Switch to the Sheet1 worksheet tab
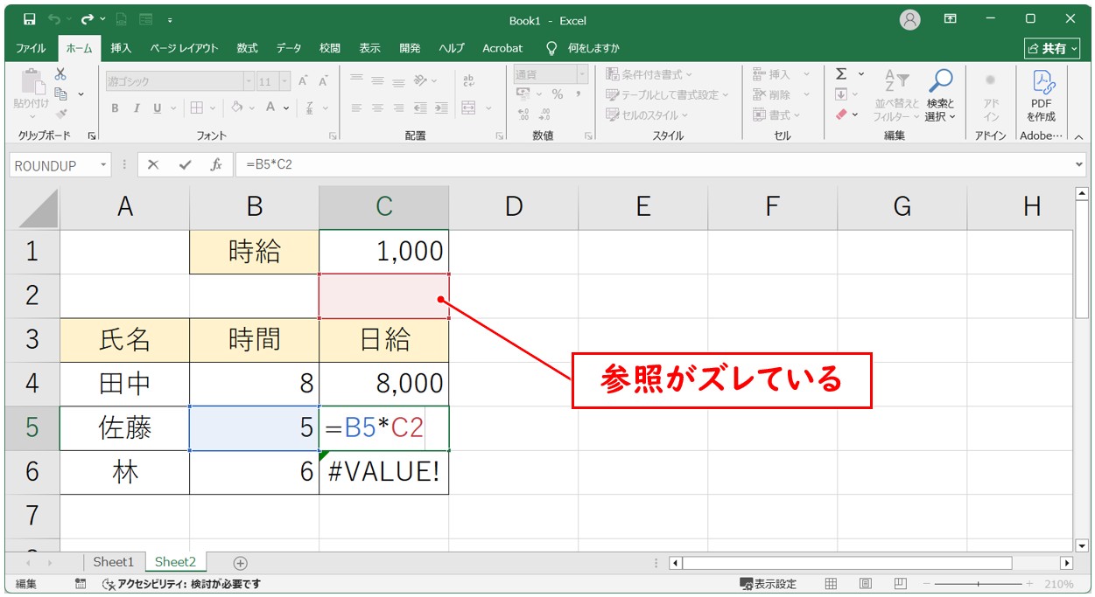This screenshot has height=597, width=1095. tap(114, 562)
